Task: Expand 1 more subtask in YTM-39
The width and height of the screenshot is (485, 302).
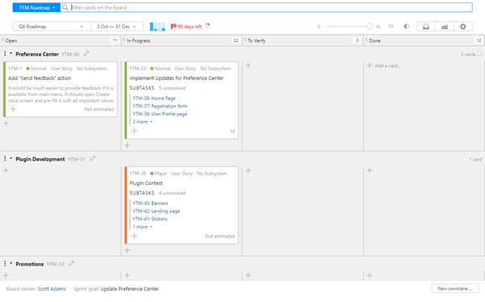Action: pos(142,227)
